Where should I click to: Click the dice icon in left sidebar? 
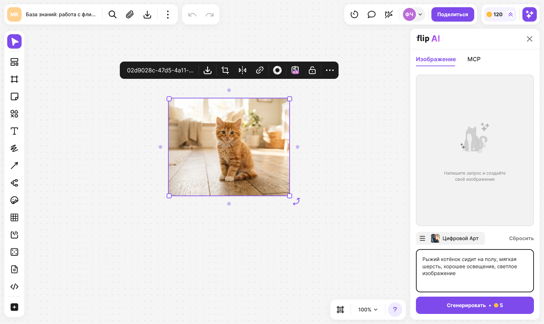click(x=14, y=252)
